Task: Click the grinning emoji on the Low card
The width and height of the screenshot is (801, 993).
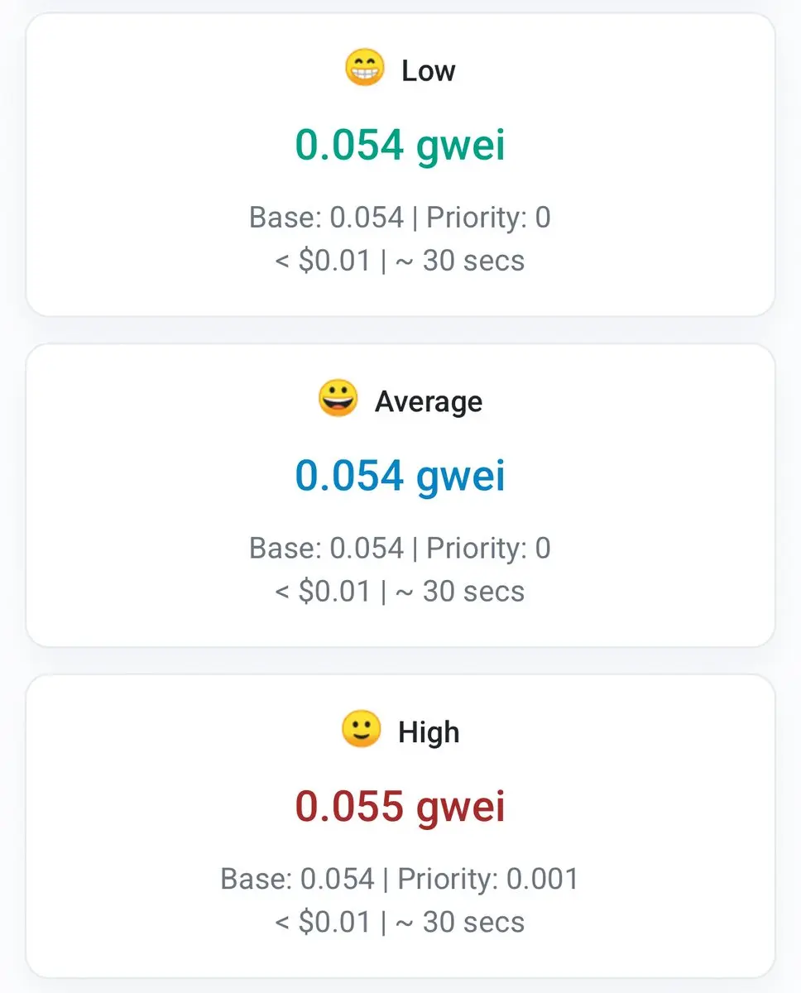Action: click(364, 69)
